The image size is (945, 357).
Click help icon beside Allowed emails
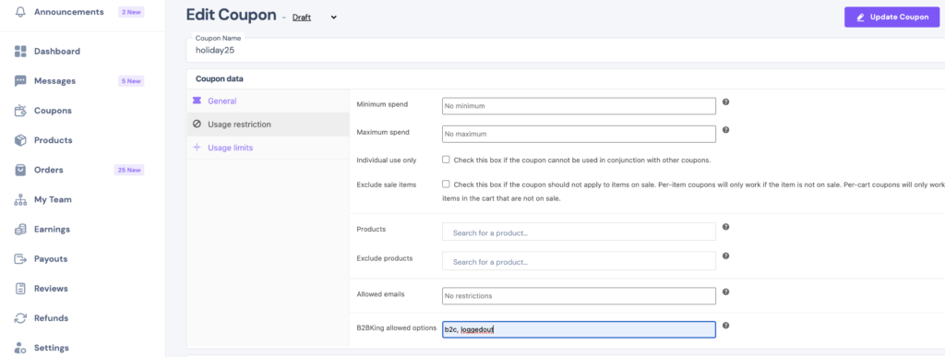coord(725,292)
